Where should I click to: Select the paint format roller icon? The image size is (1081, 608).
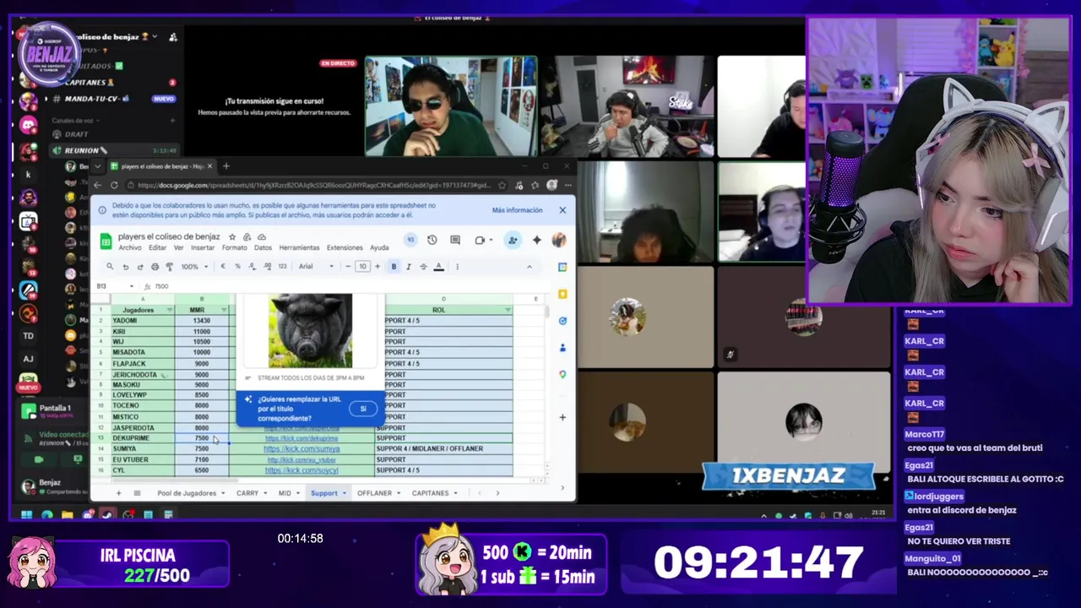click(x=169, y=267)
